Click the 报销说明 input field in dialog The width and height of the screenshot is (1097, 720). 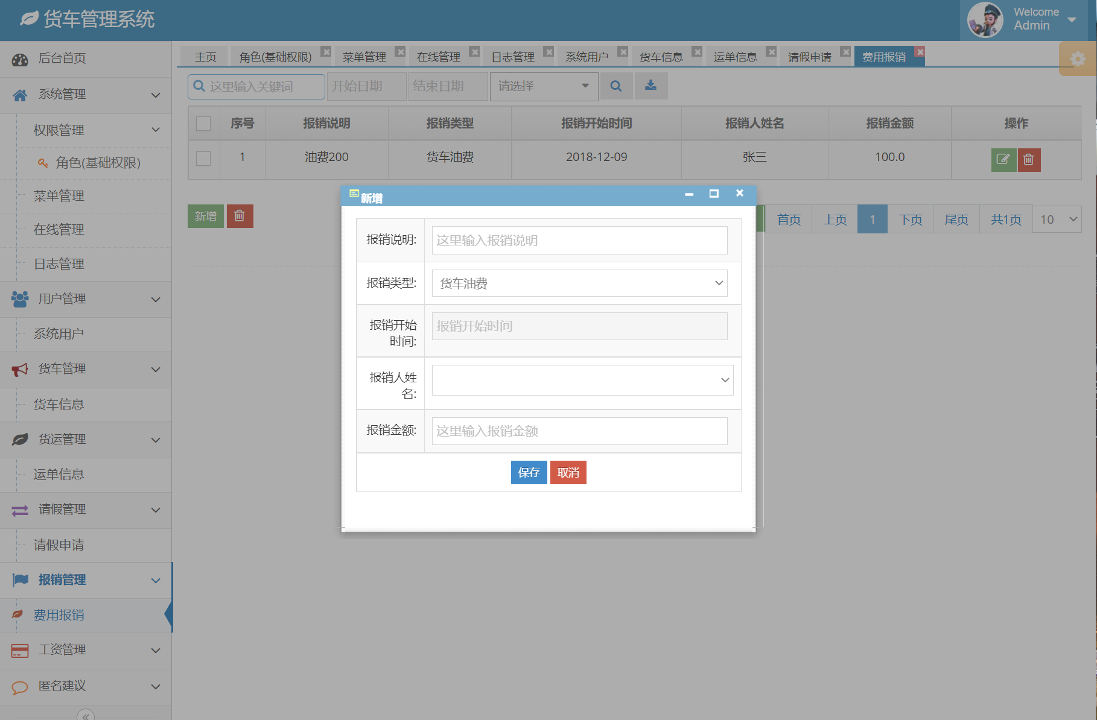(x=578, y=240)
